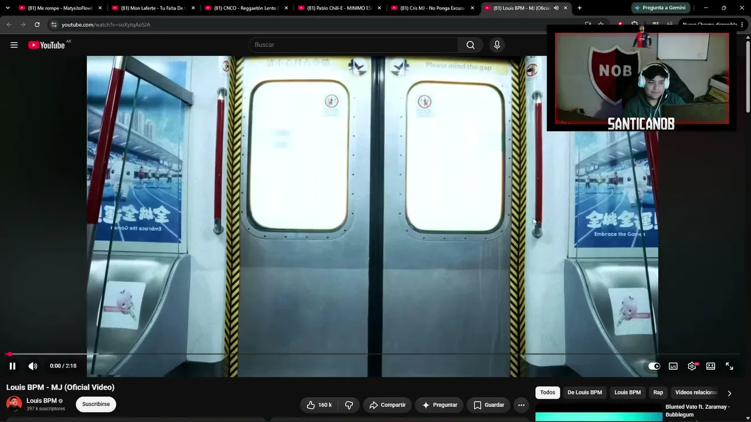Image resolution: width=751 pixels, height=422 pixels.
Task: Close the Mon Laferte tab
Action: pos(193,8)
